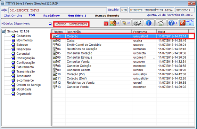197x129 pixels.
Task: Click the Financeiro module icon
Action: (x=13, y=49)
